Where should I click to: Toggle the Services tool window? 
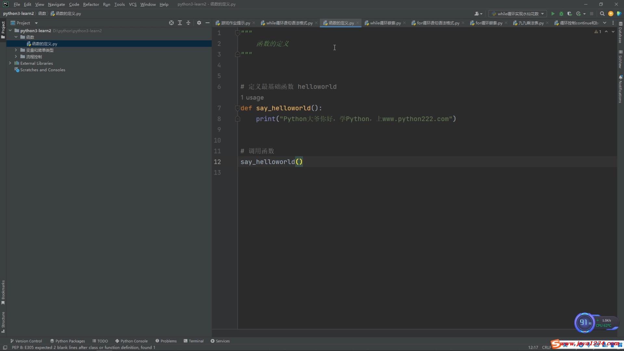tap(220, 341)
